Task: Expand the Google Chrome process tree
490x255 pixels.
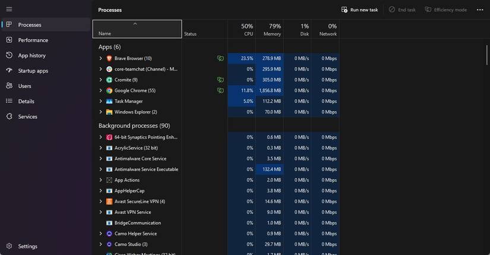Action: click(101, 90)
